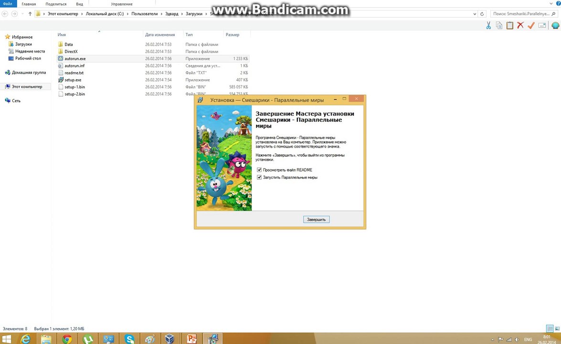
Task: Open uTorrent from taskbar
Action: coord(88,338)
